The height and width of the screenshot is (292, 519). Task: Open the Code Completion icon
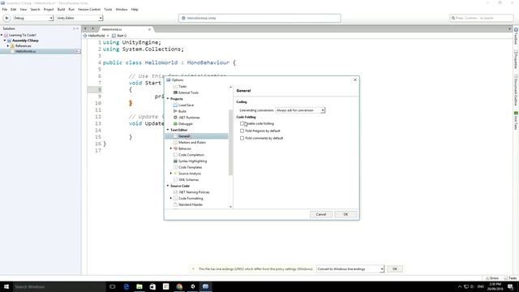click(175, 155)
